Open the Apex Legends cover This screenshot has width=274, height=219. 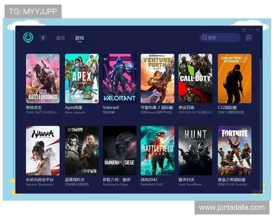coord(82,78)
